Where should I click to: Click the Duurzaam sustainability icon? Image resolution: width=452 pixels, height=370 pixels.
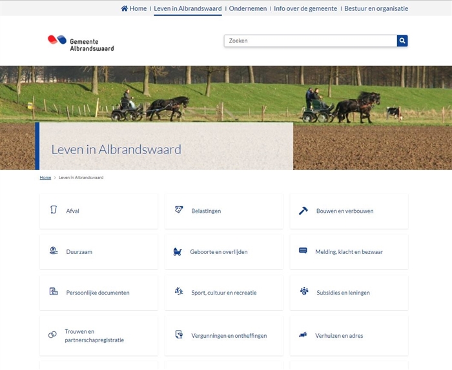tap(54, 251)
